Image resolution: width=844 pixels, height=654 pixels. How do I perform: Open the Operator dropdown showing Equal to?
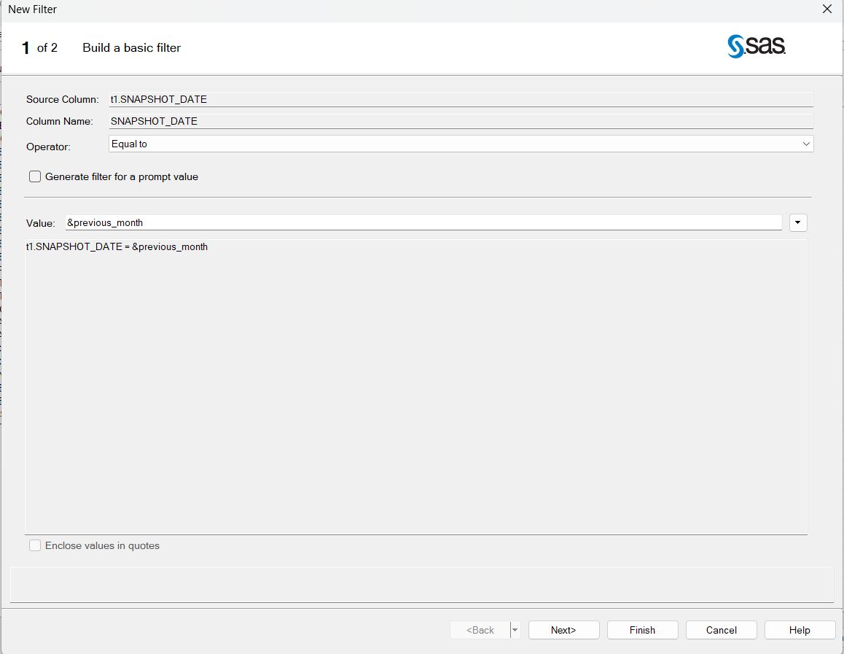click(x=461, y=144)
